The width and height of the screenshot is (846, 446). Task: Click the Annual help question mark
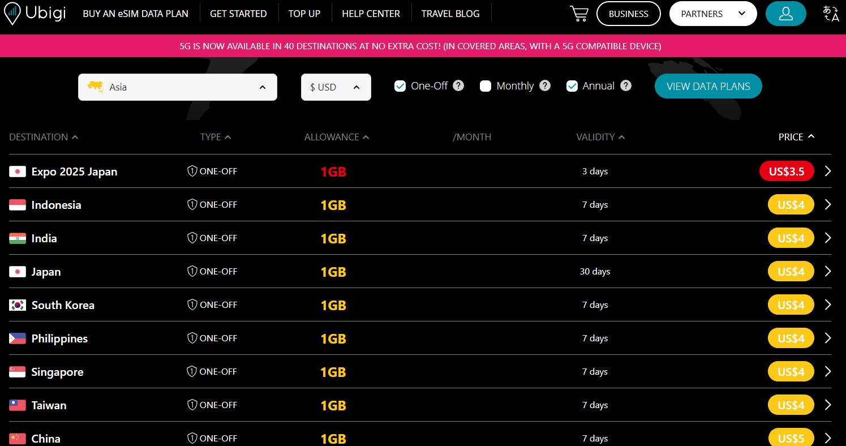click(626, 85)
